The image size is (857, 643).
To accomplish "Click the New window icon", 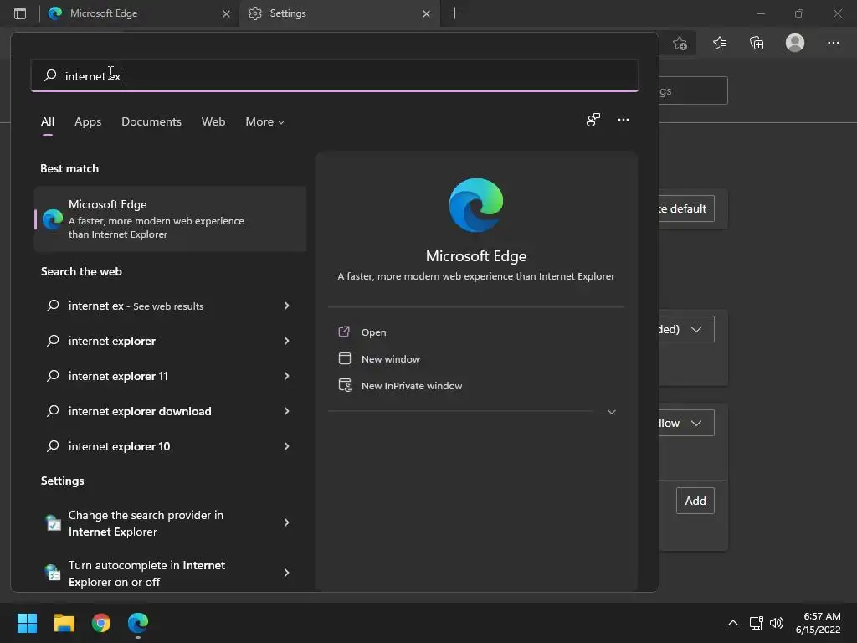I will pyautogui.click(x=344, y=358).
